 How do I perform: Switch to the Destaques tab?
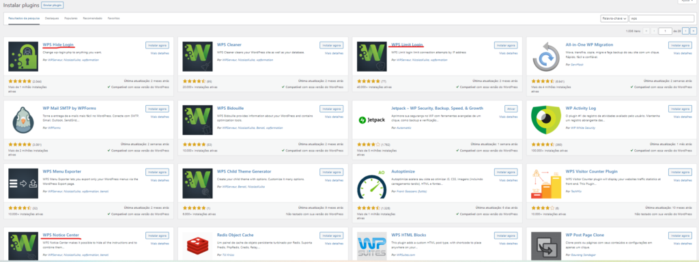click(x=52, y=18)
